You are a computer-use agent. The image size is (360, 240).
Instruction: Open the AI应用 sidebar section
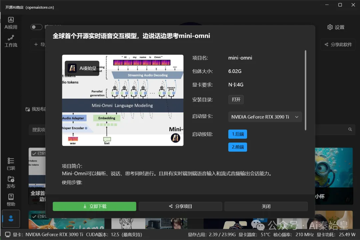pos(11,23)
